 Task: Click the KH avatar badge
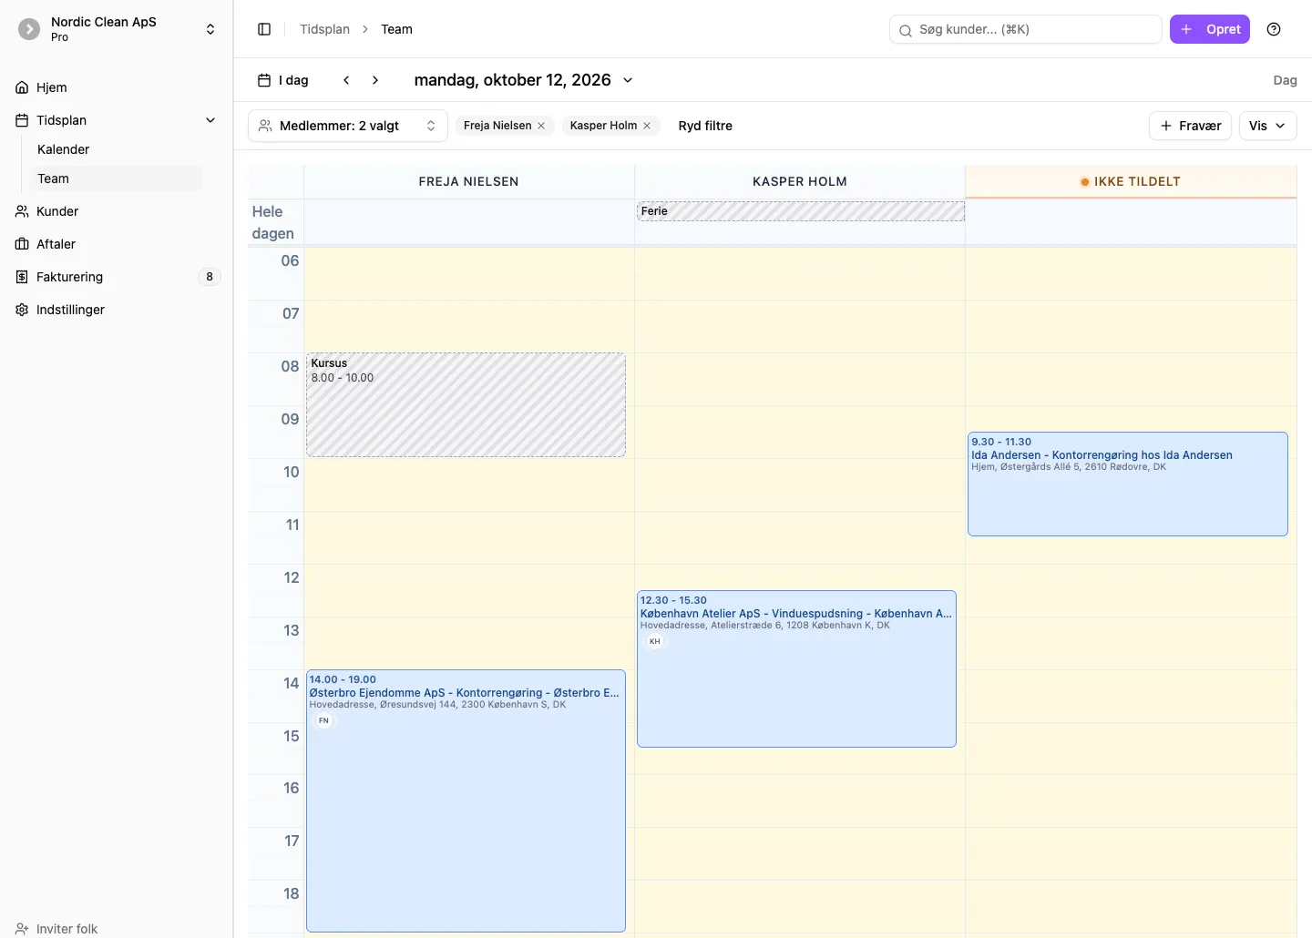655,641
